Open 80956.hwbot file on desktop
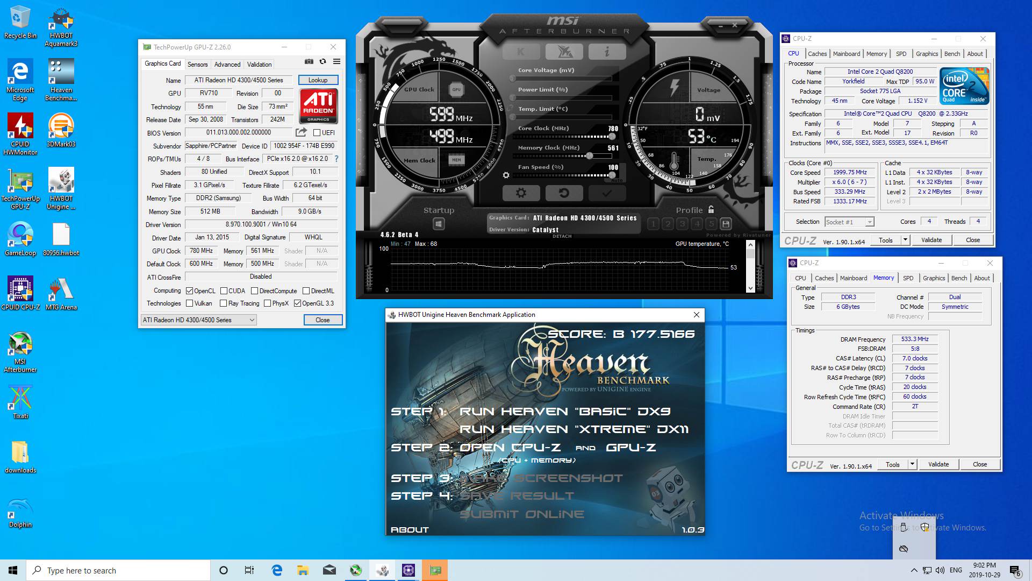 (x=61, y=239)
